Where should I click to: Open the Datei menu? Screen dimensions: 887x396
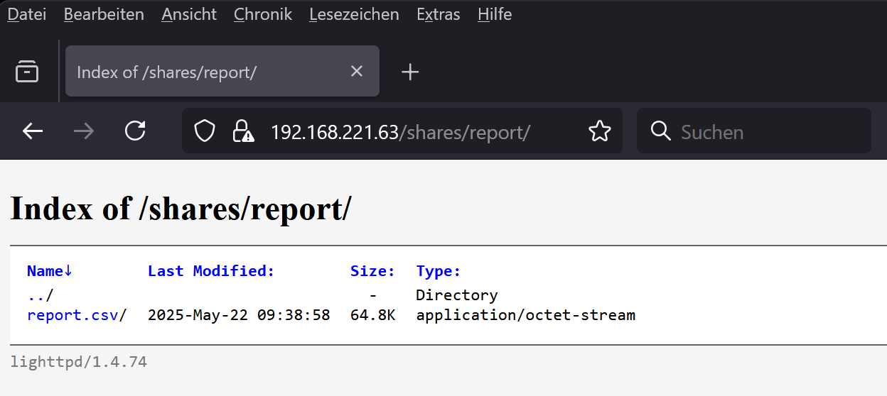point(26,14)
